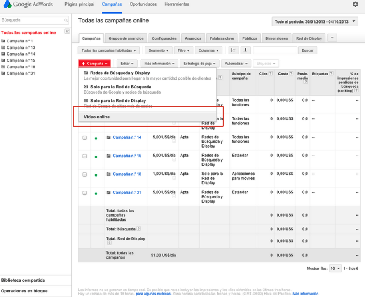This screenshot has width=365, height=297.
Task: Click the chart graph toggle icon
Action: tap(234, 50)
